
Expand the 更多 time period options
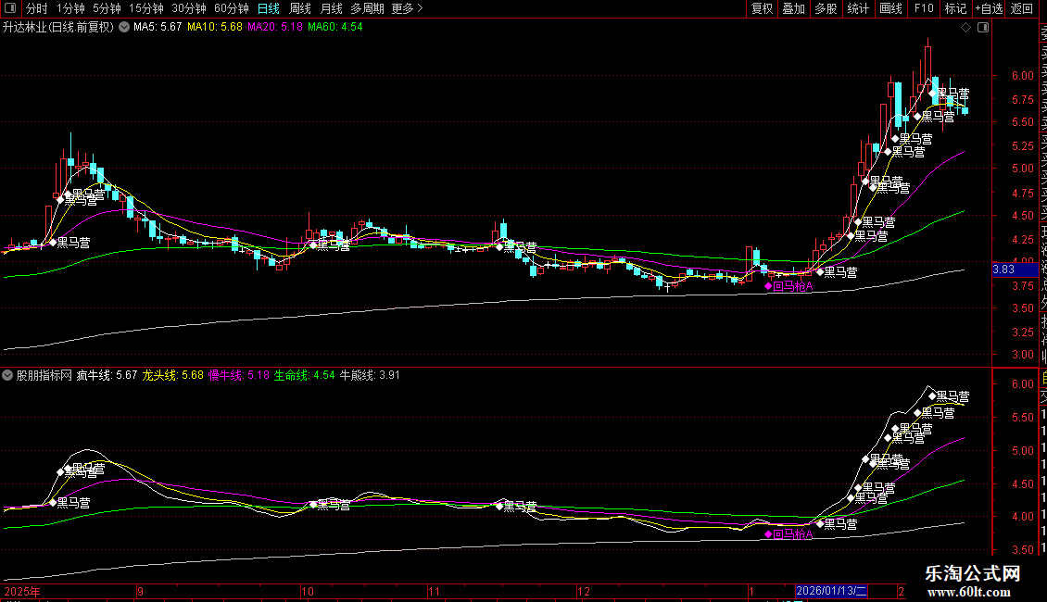coord(407,9)
